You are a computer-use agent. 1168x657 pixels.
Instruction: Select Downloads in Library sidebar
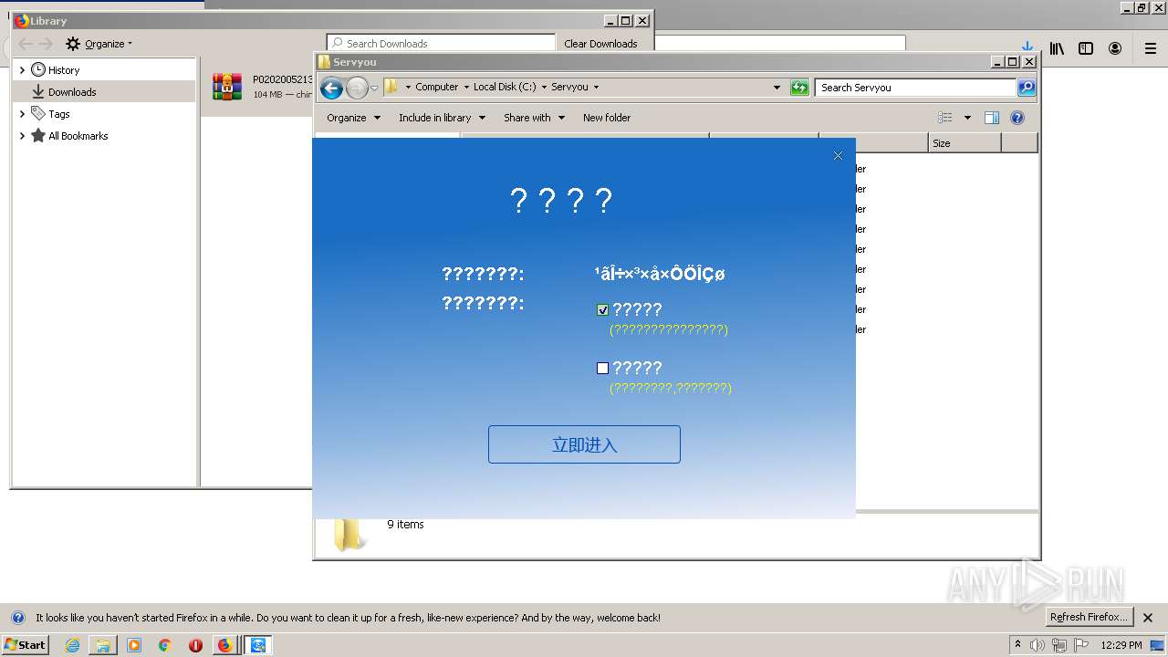pyautogui.click(x=72, y=92)
